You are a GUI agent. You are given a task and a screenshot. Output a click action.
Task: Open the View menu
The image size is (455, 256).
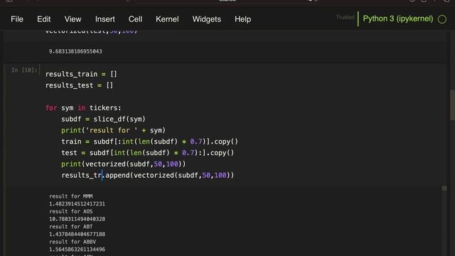(73, 19)
